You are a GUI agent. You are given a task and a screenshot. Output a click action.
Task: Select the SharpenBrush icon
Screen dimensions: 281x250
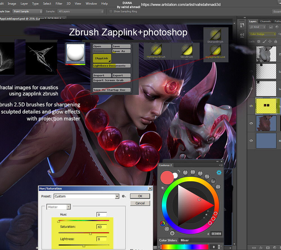(215, 35)
